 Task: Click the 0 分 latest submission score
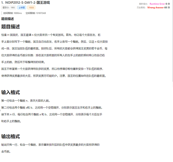pyautogui.click(x=168, y=4)
